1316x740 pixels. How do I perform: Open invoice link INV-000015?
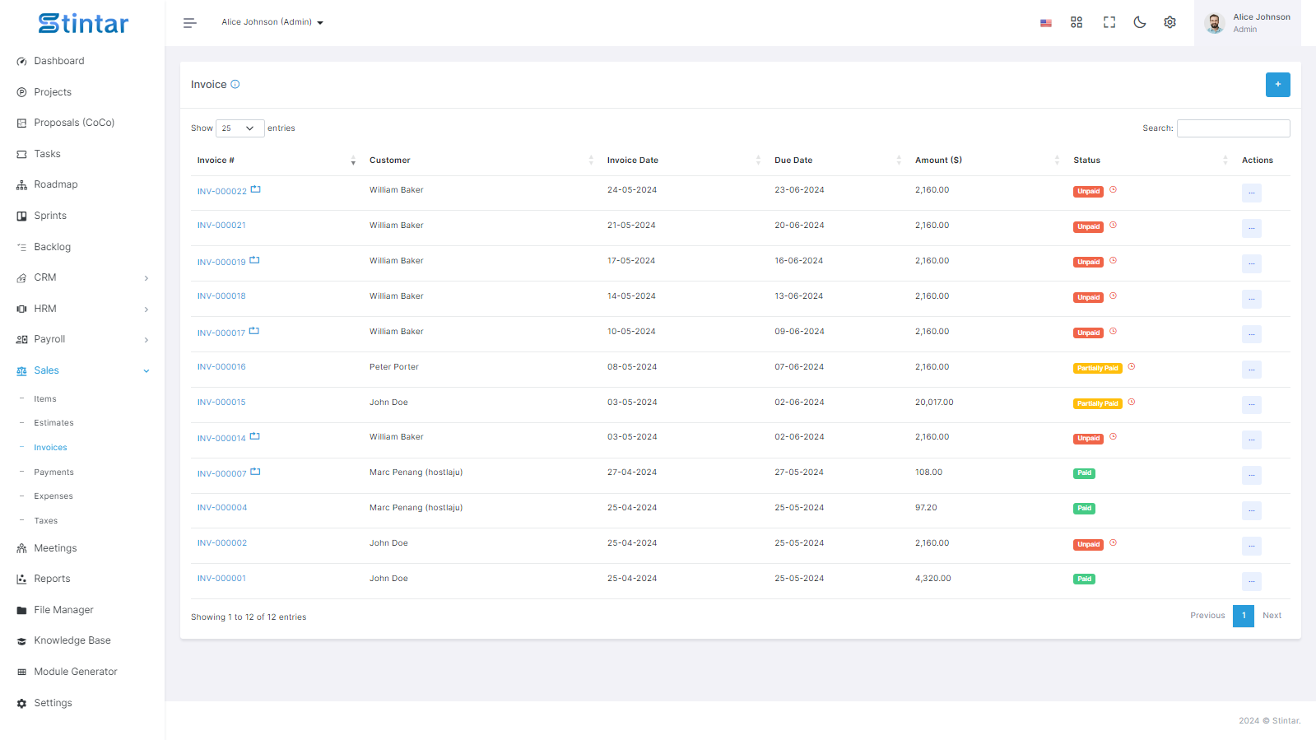click(221, 403)
